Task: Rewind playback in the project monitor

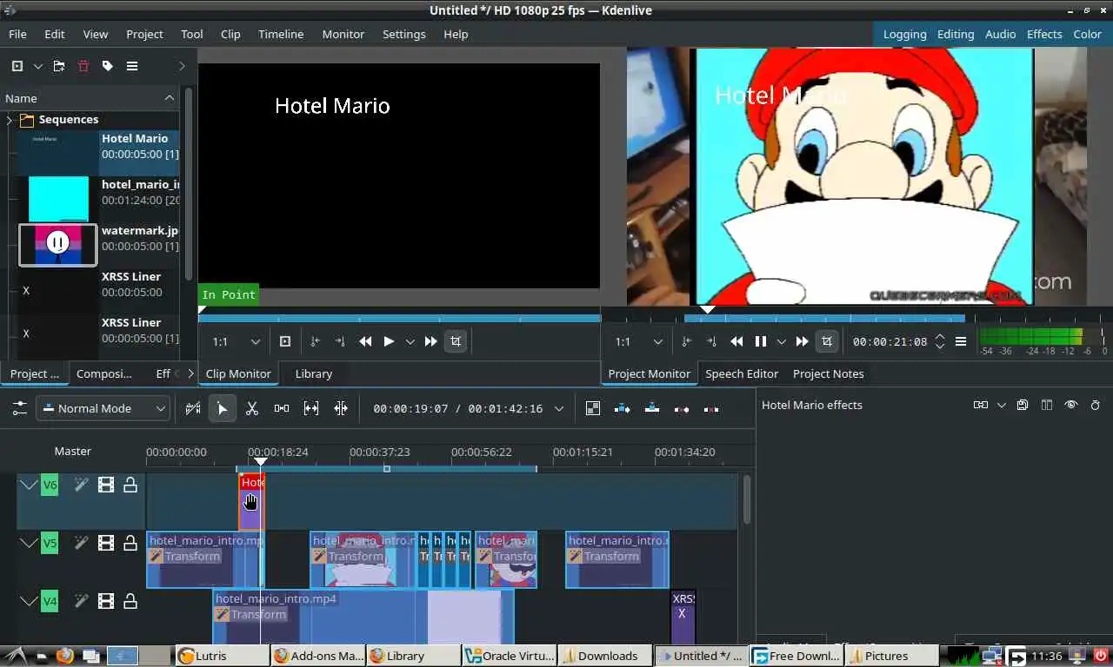Action: point(737,341)
